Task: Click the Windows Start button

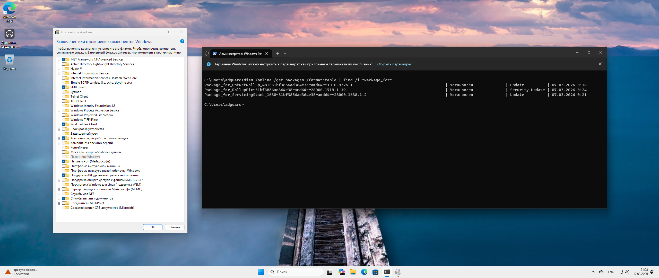Action: 261,272
